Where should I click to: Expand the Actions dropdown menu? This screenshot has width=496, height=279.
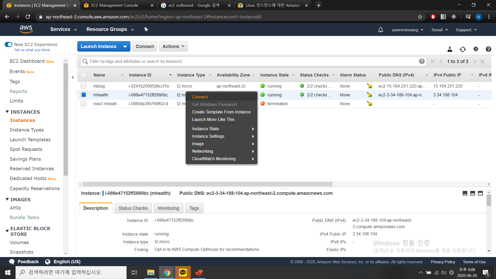pyautogui.click(x=173, y=47)
